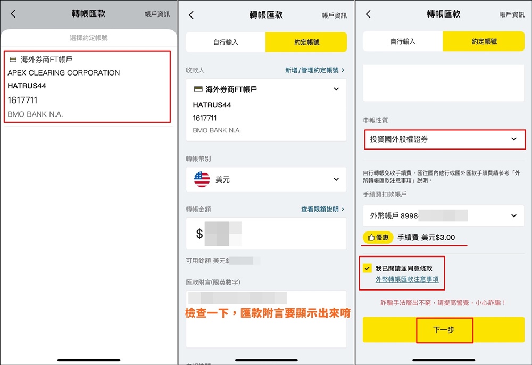532x365 pixels.
Task: Tick the 我已閱讀並同意條款 checkbox
Action: point(367,269)
